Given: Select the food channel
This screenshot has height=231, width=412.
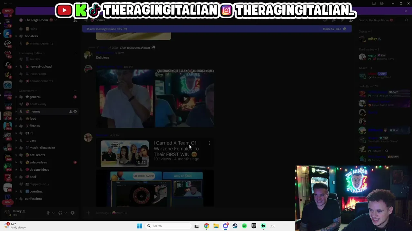Looking at the screenshot, I should click(48, 119).
